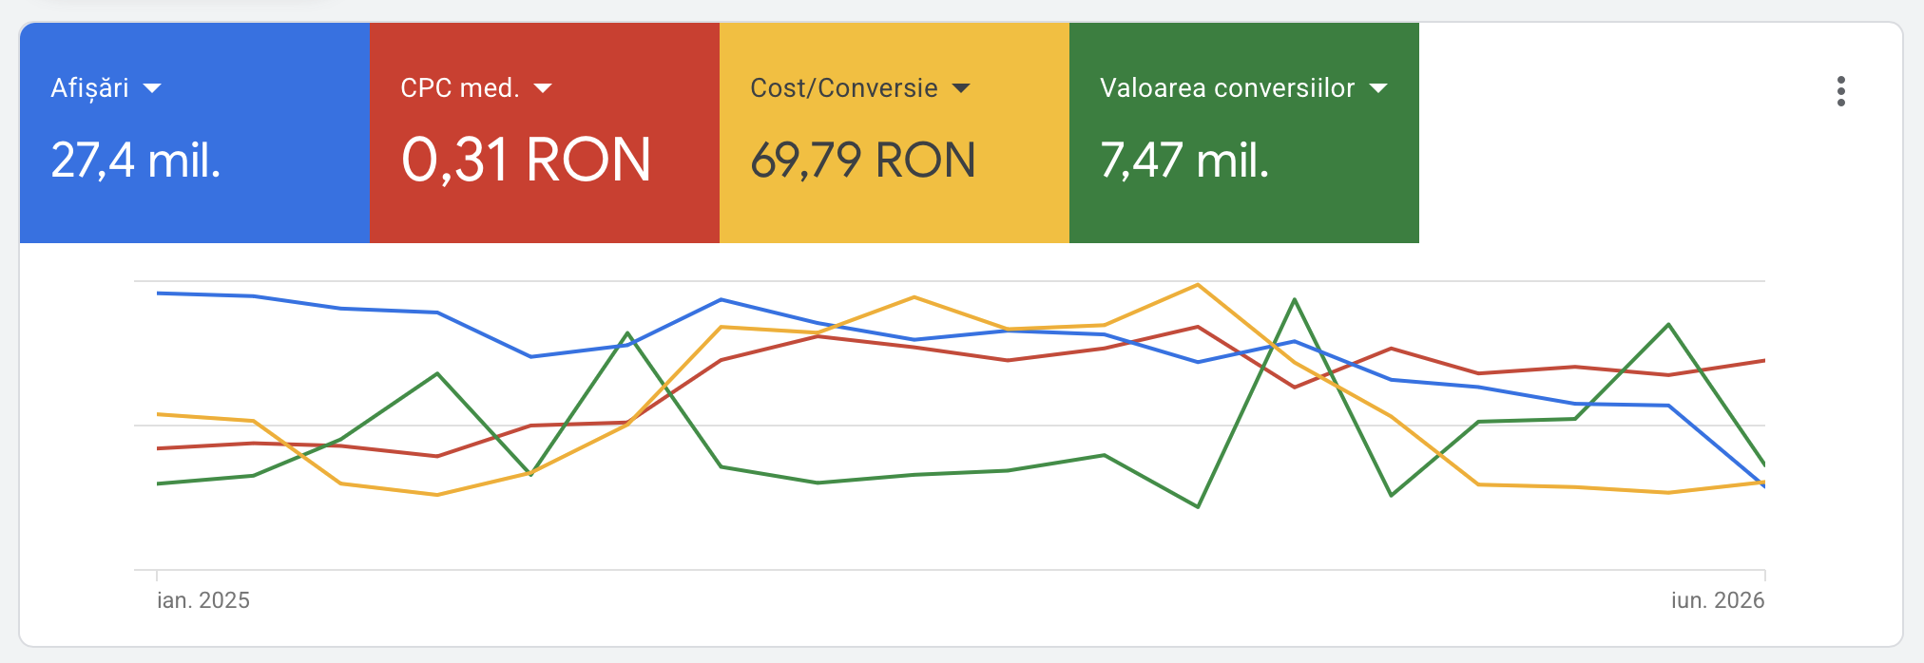The image size is (1924, 663).
Task: Select the 69,79 RON value
Action: point(863,160)
